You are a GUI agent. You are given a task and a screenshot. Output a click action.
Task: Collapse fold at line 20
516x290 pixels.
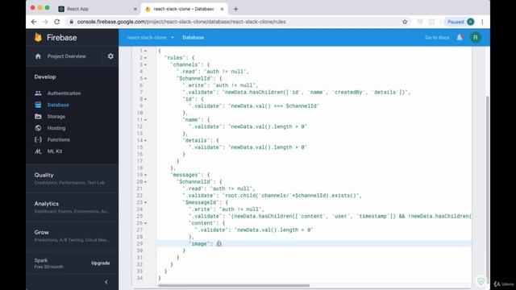(x=145, y=182)
